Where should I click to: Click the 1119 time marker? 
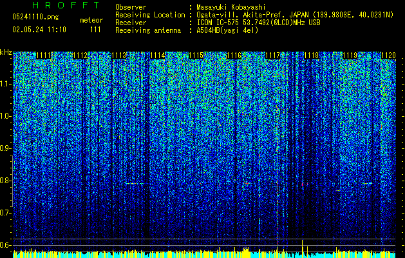[x=350, y=55]
